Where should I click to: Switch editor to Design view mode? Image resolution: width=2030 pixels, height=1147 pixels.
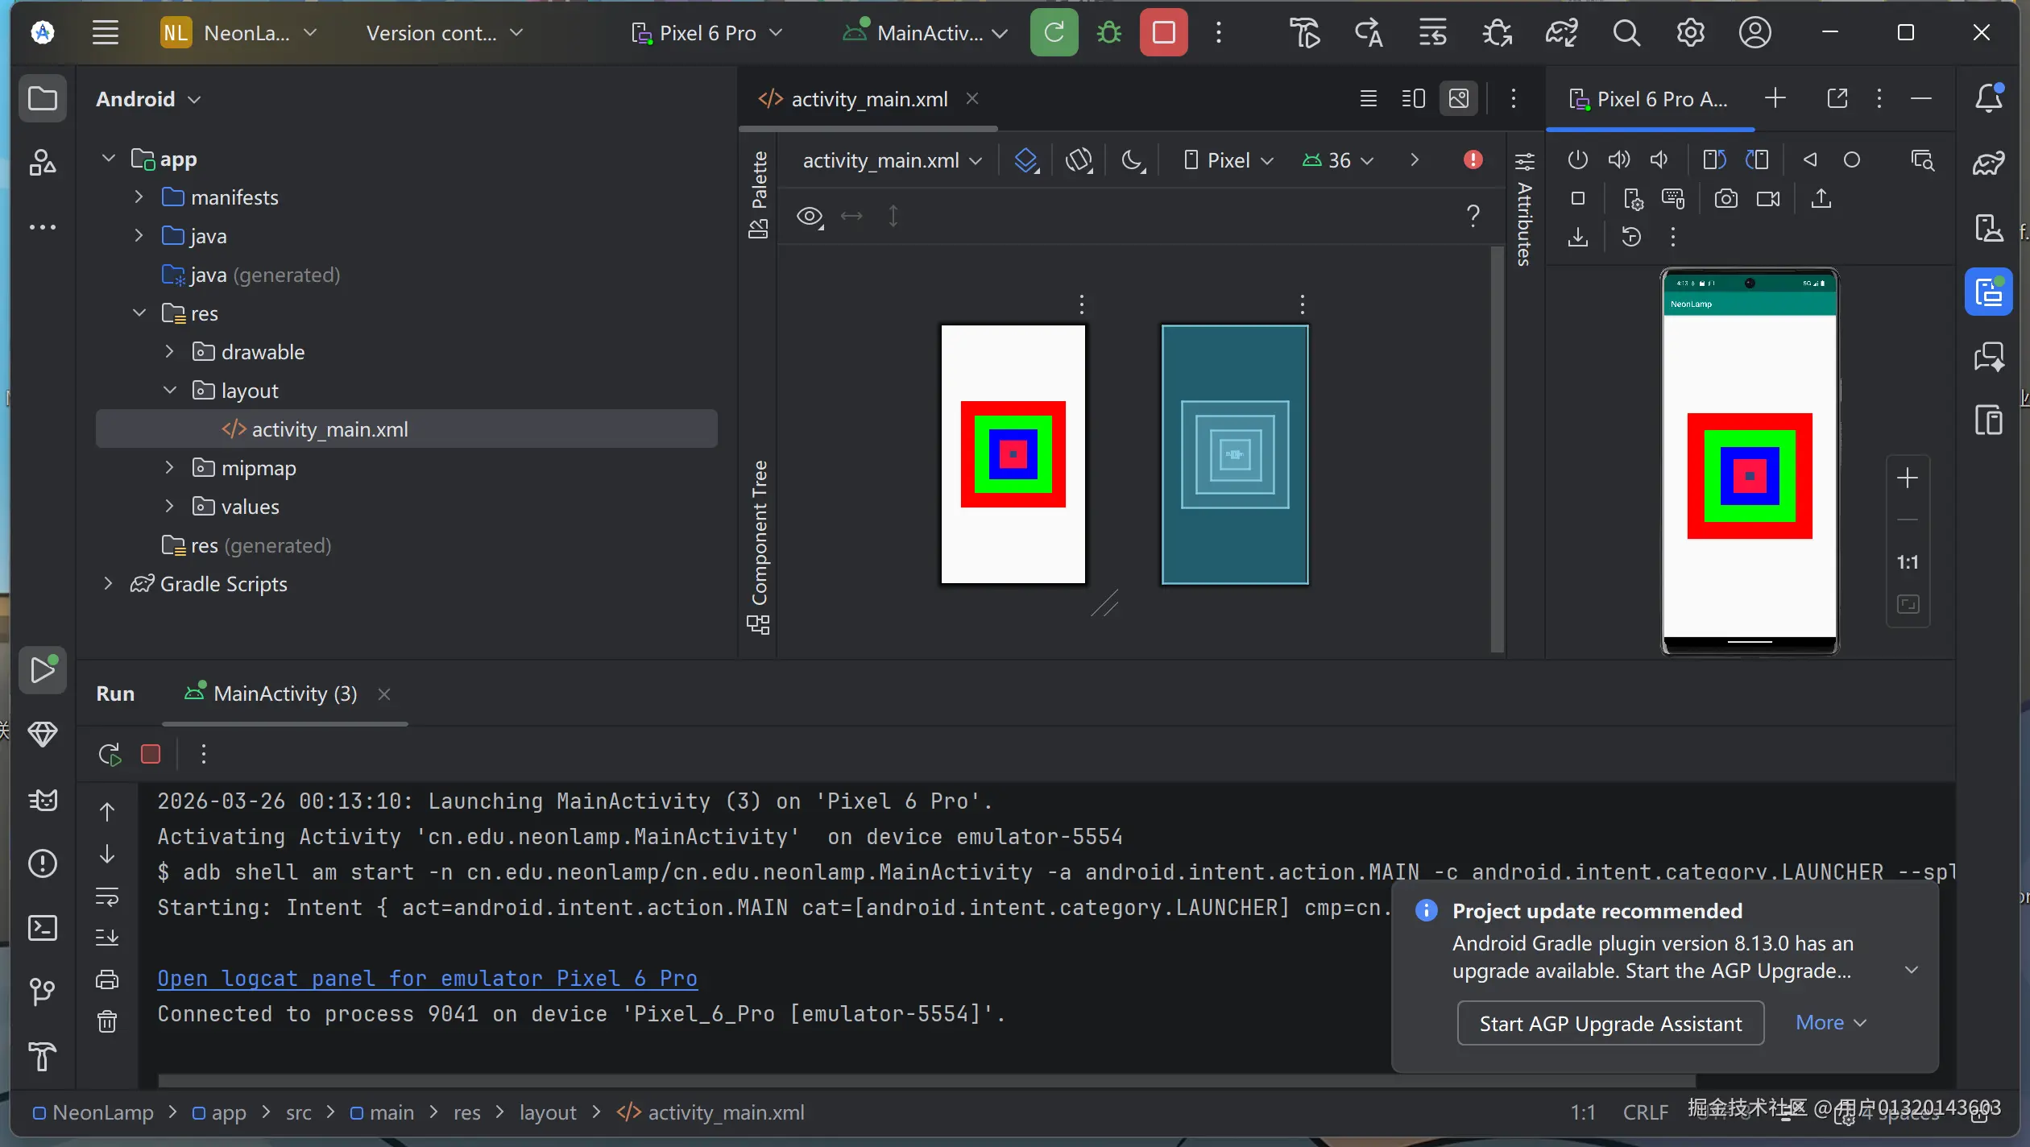click(1459, 99)
